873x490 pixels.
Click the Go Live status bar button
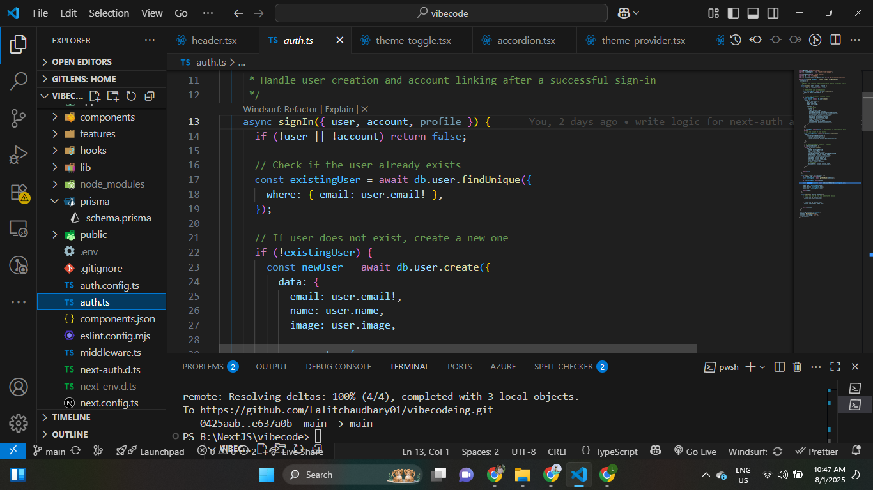coord(695,452)
